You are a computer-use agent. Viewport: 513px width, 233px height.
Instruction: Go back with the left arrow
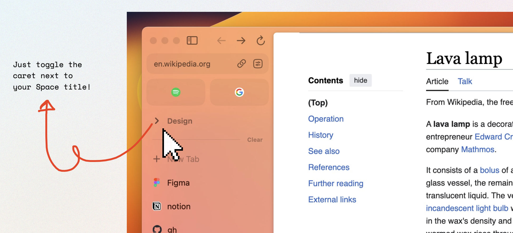[221, 40]
